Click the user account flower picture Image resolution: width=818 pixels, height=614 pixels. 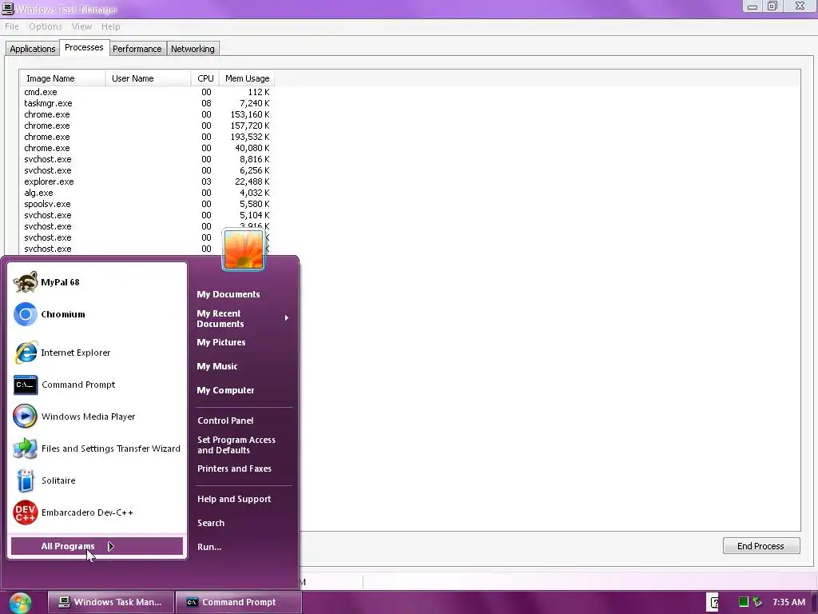(x=244, y=249)
